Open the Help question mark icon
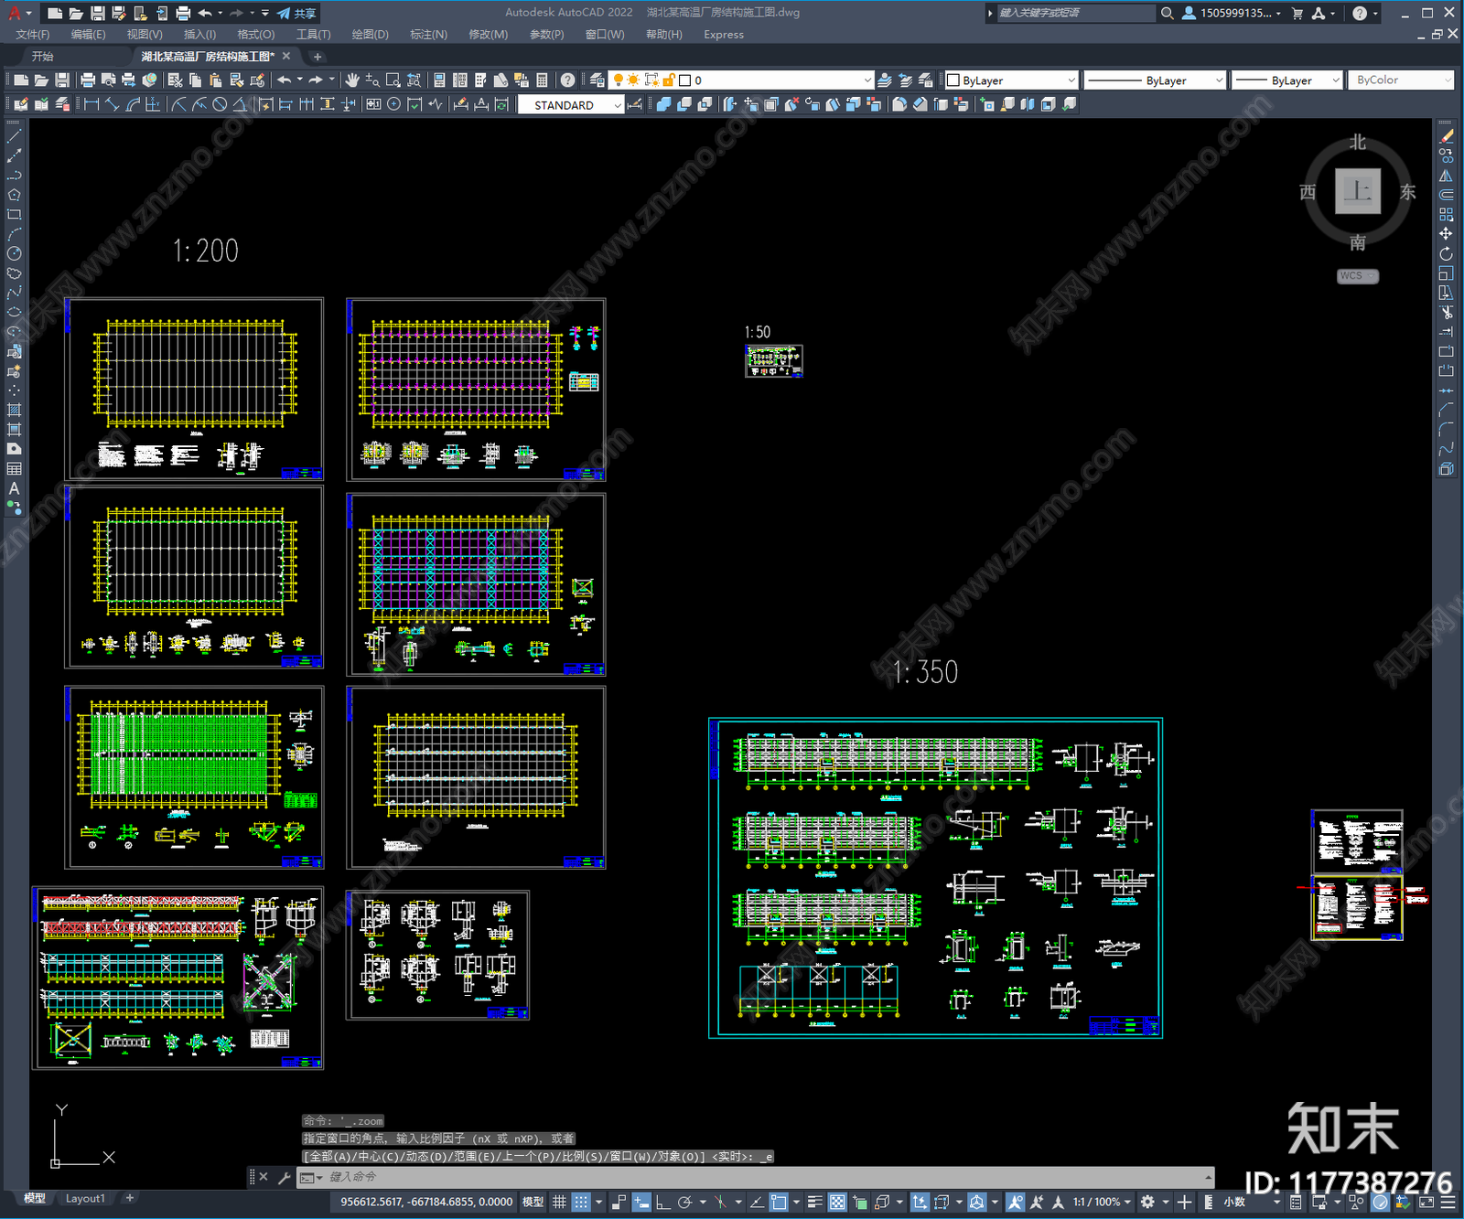Screen dimensions: 1464x1219 [568, 80]
